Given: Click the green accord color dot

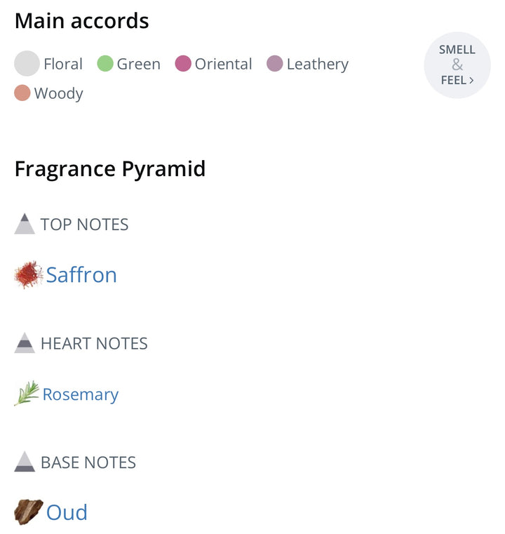Looking at the screenshot, I should click(105, 64).
